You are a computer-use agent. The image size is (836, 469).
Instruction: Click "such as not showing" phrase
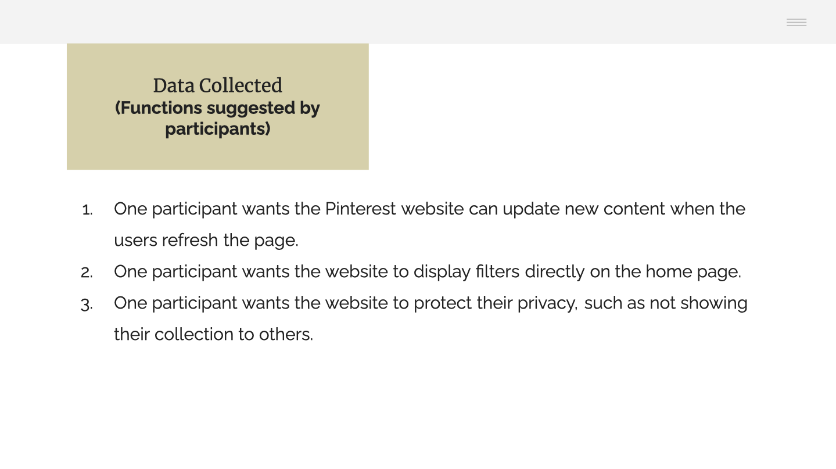point(666,303)
